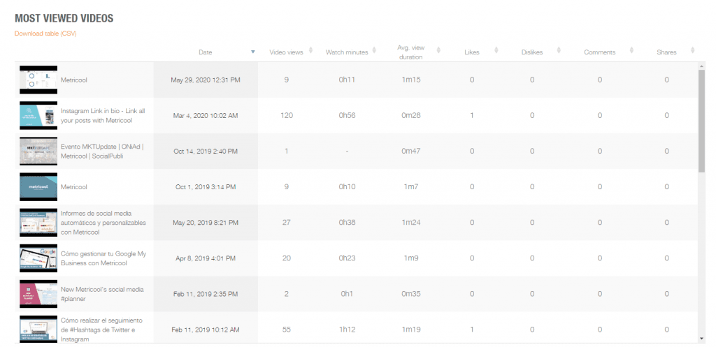Select date 'May 29, 2020 12:31 PM'
Image resolution: width=716 pixels, height=347 pixels.
click(206, 80)
